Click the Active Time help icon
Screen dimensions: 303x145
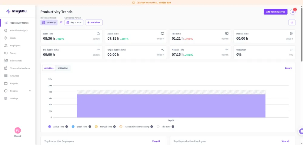click(67, 127)
